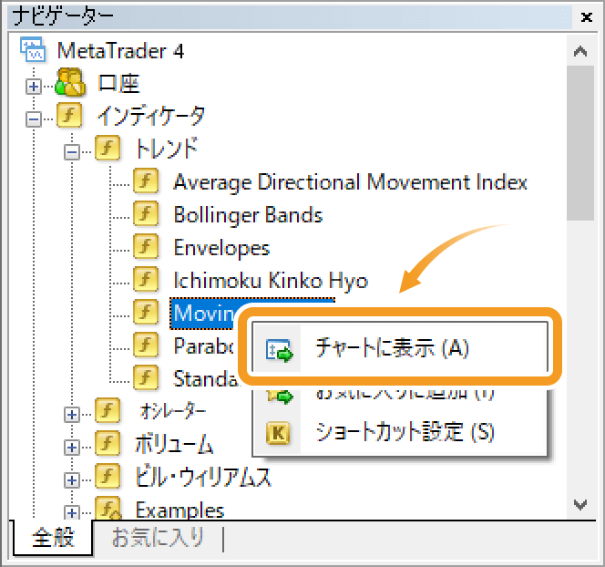This screenshot has width=605, height=567.
Task: Click the Ichimoku Kinko Hyo icon
Action: (x=146, y=279)
